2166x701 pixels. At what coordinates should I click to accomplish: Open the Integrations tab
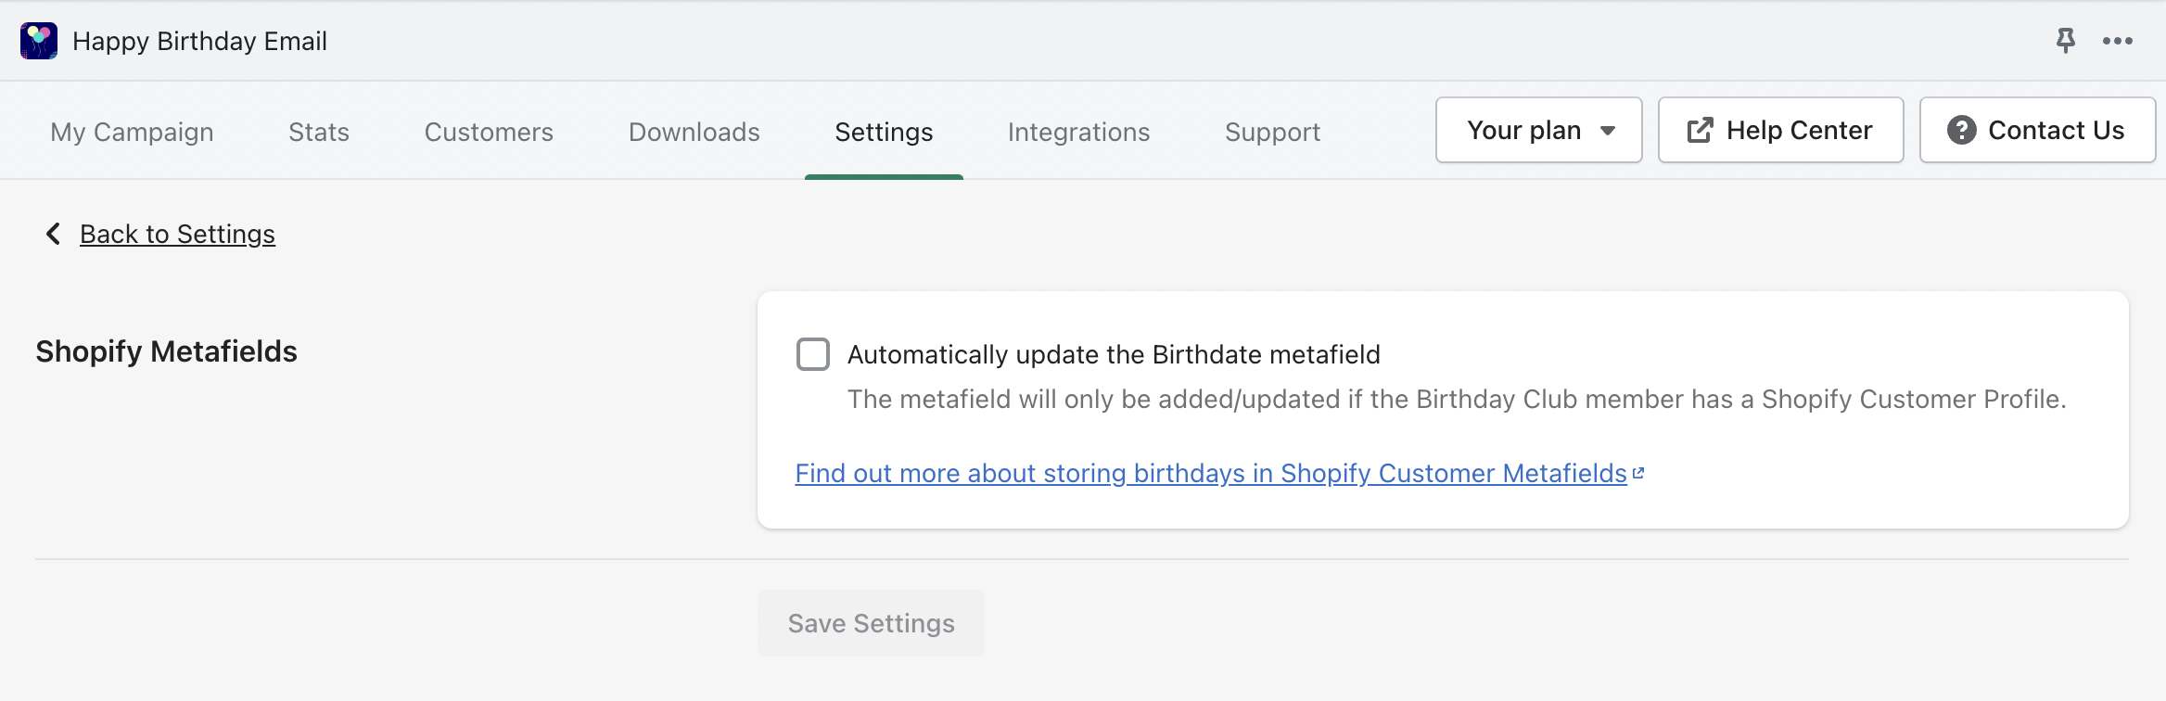click(x=1078, y=132)
